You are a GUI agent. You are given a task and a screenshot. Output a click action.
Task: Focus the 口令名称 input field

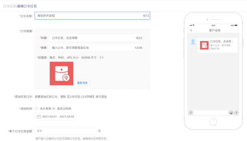[93, 16]
